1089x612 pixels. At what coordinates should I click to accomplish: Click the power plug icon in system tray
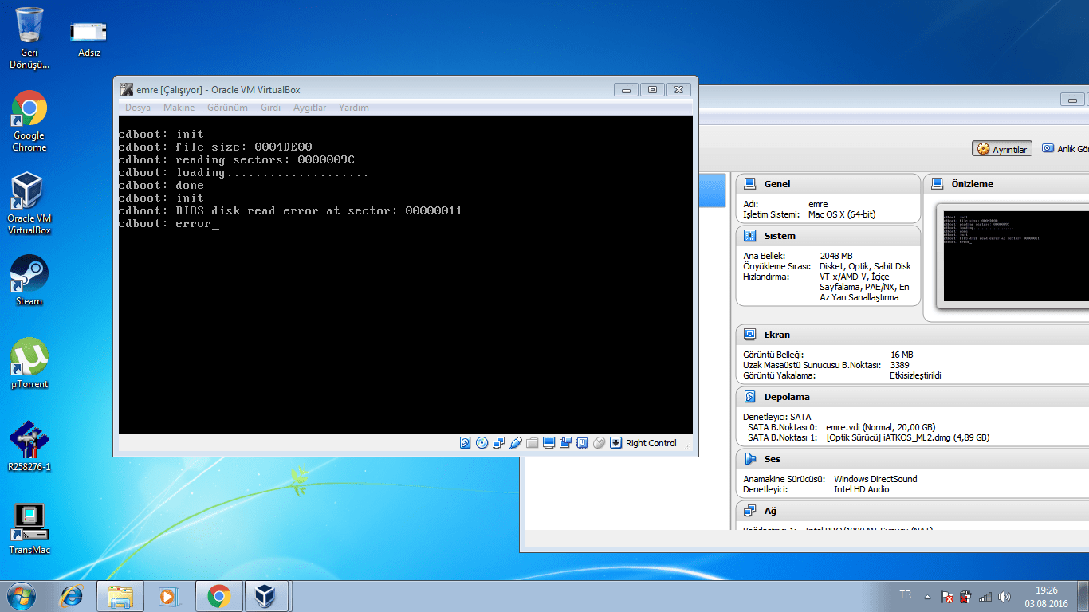pyautogui.click(x=966, y=596)
